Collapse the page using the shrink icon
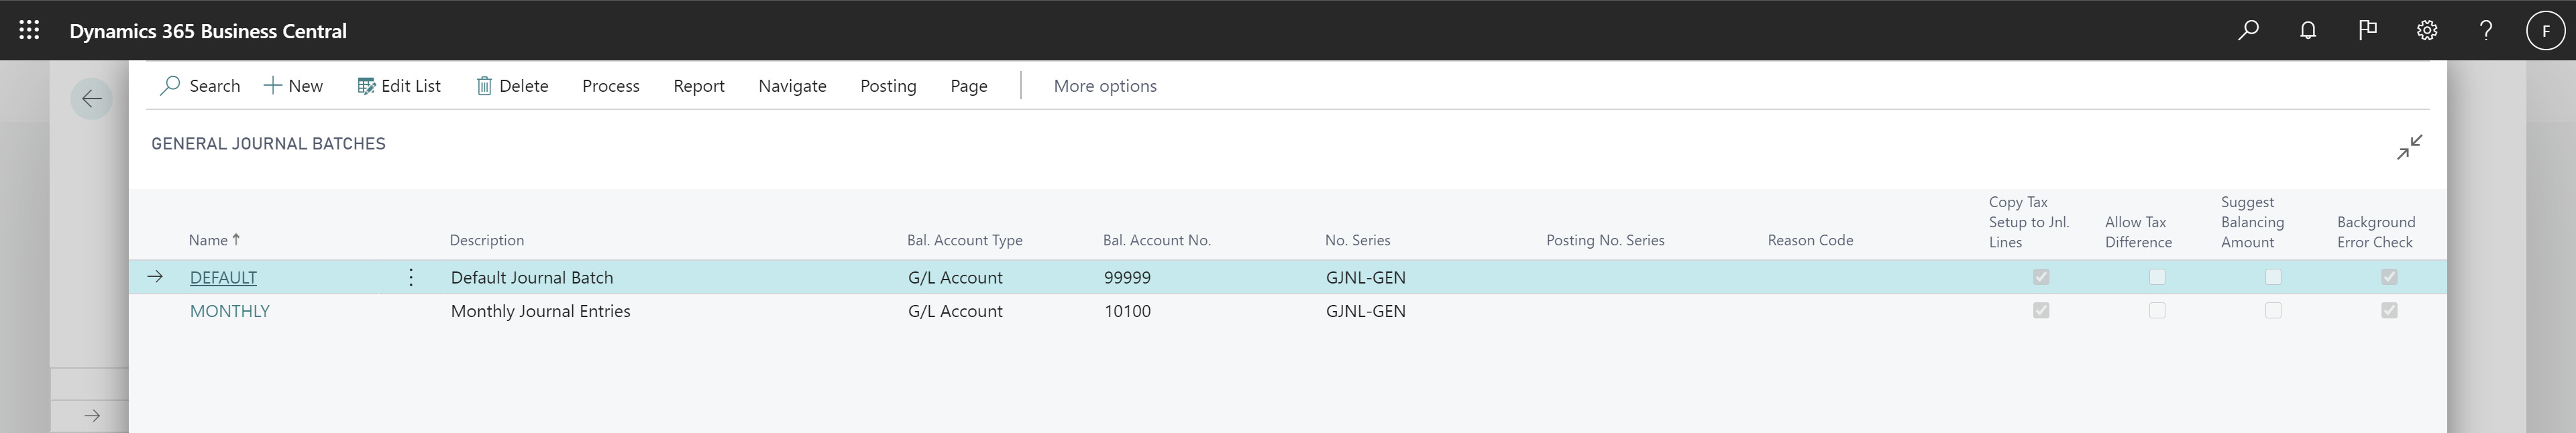Screen dimensions: 2576x433 [2409, 147]
